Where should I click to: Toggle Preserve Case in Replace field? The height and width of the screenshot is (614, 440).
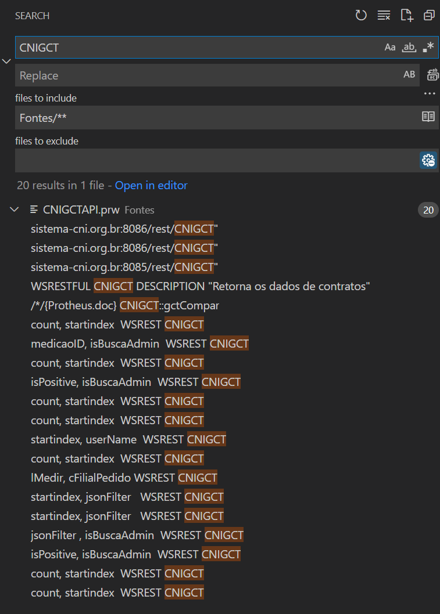pyautogui.click(x=409, y=74)
